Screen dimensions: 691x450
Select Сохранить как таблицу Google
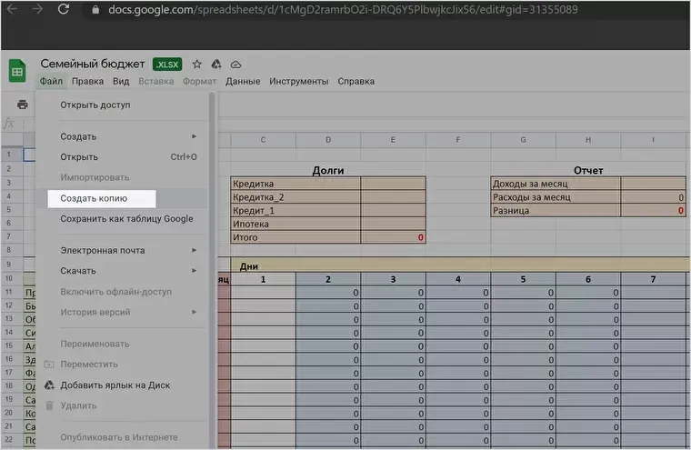pos(122,218)
